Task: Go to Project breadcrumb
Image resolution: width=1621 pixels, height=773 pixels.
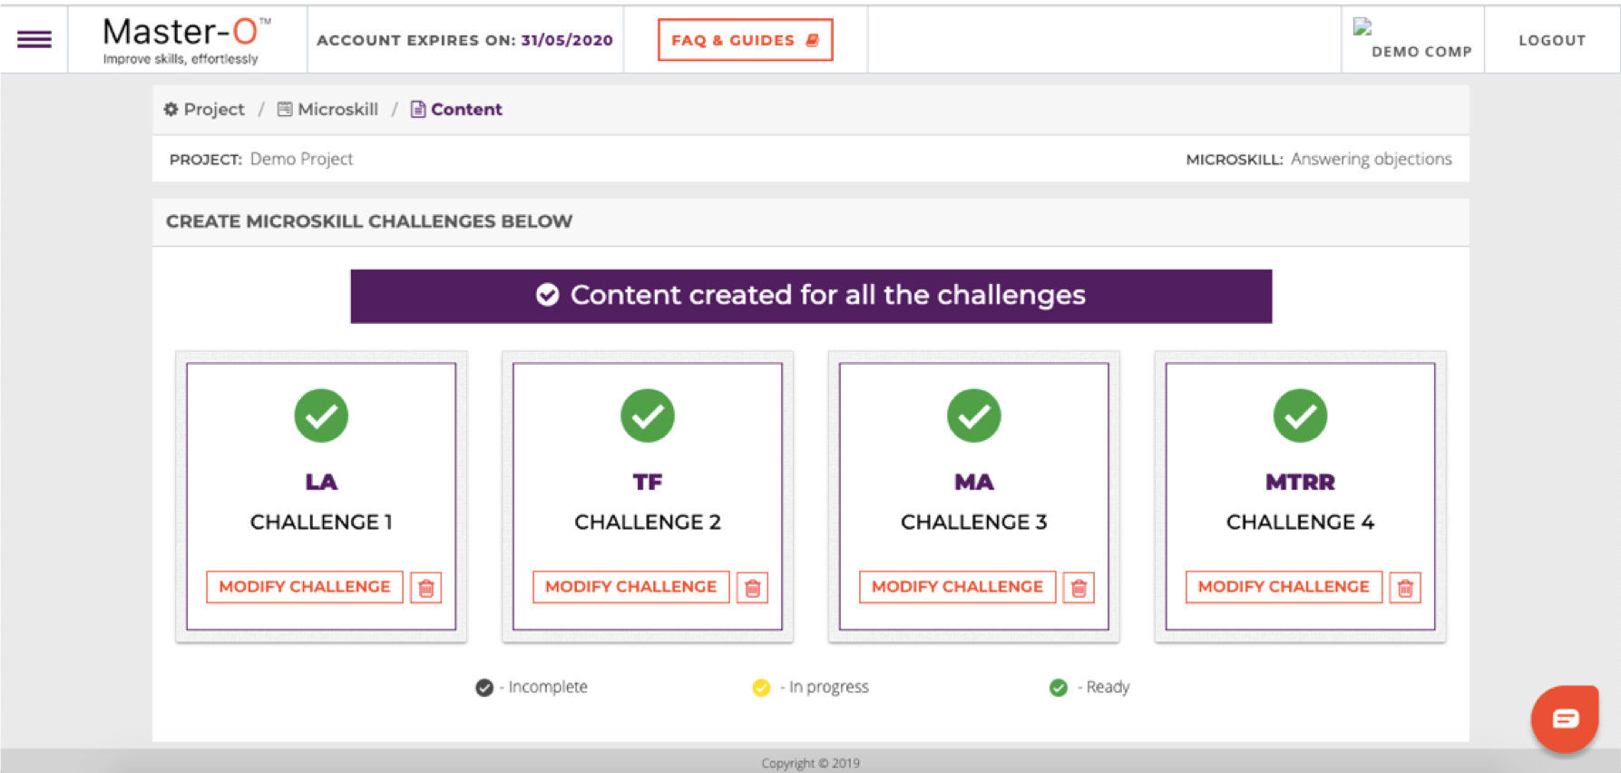Action: tap(204, 109)
